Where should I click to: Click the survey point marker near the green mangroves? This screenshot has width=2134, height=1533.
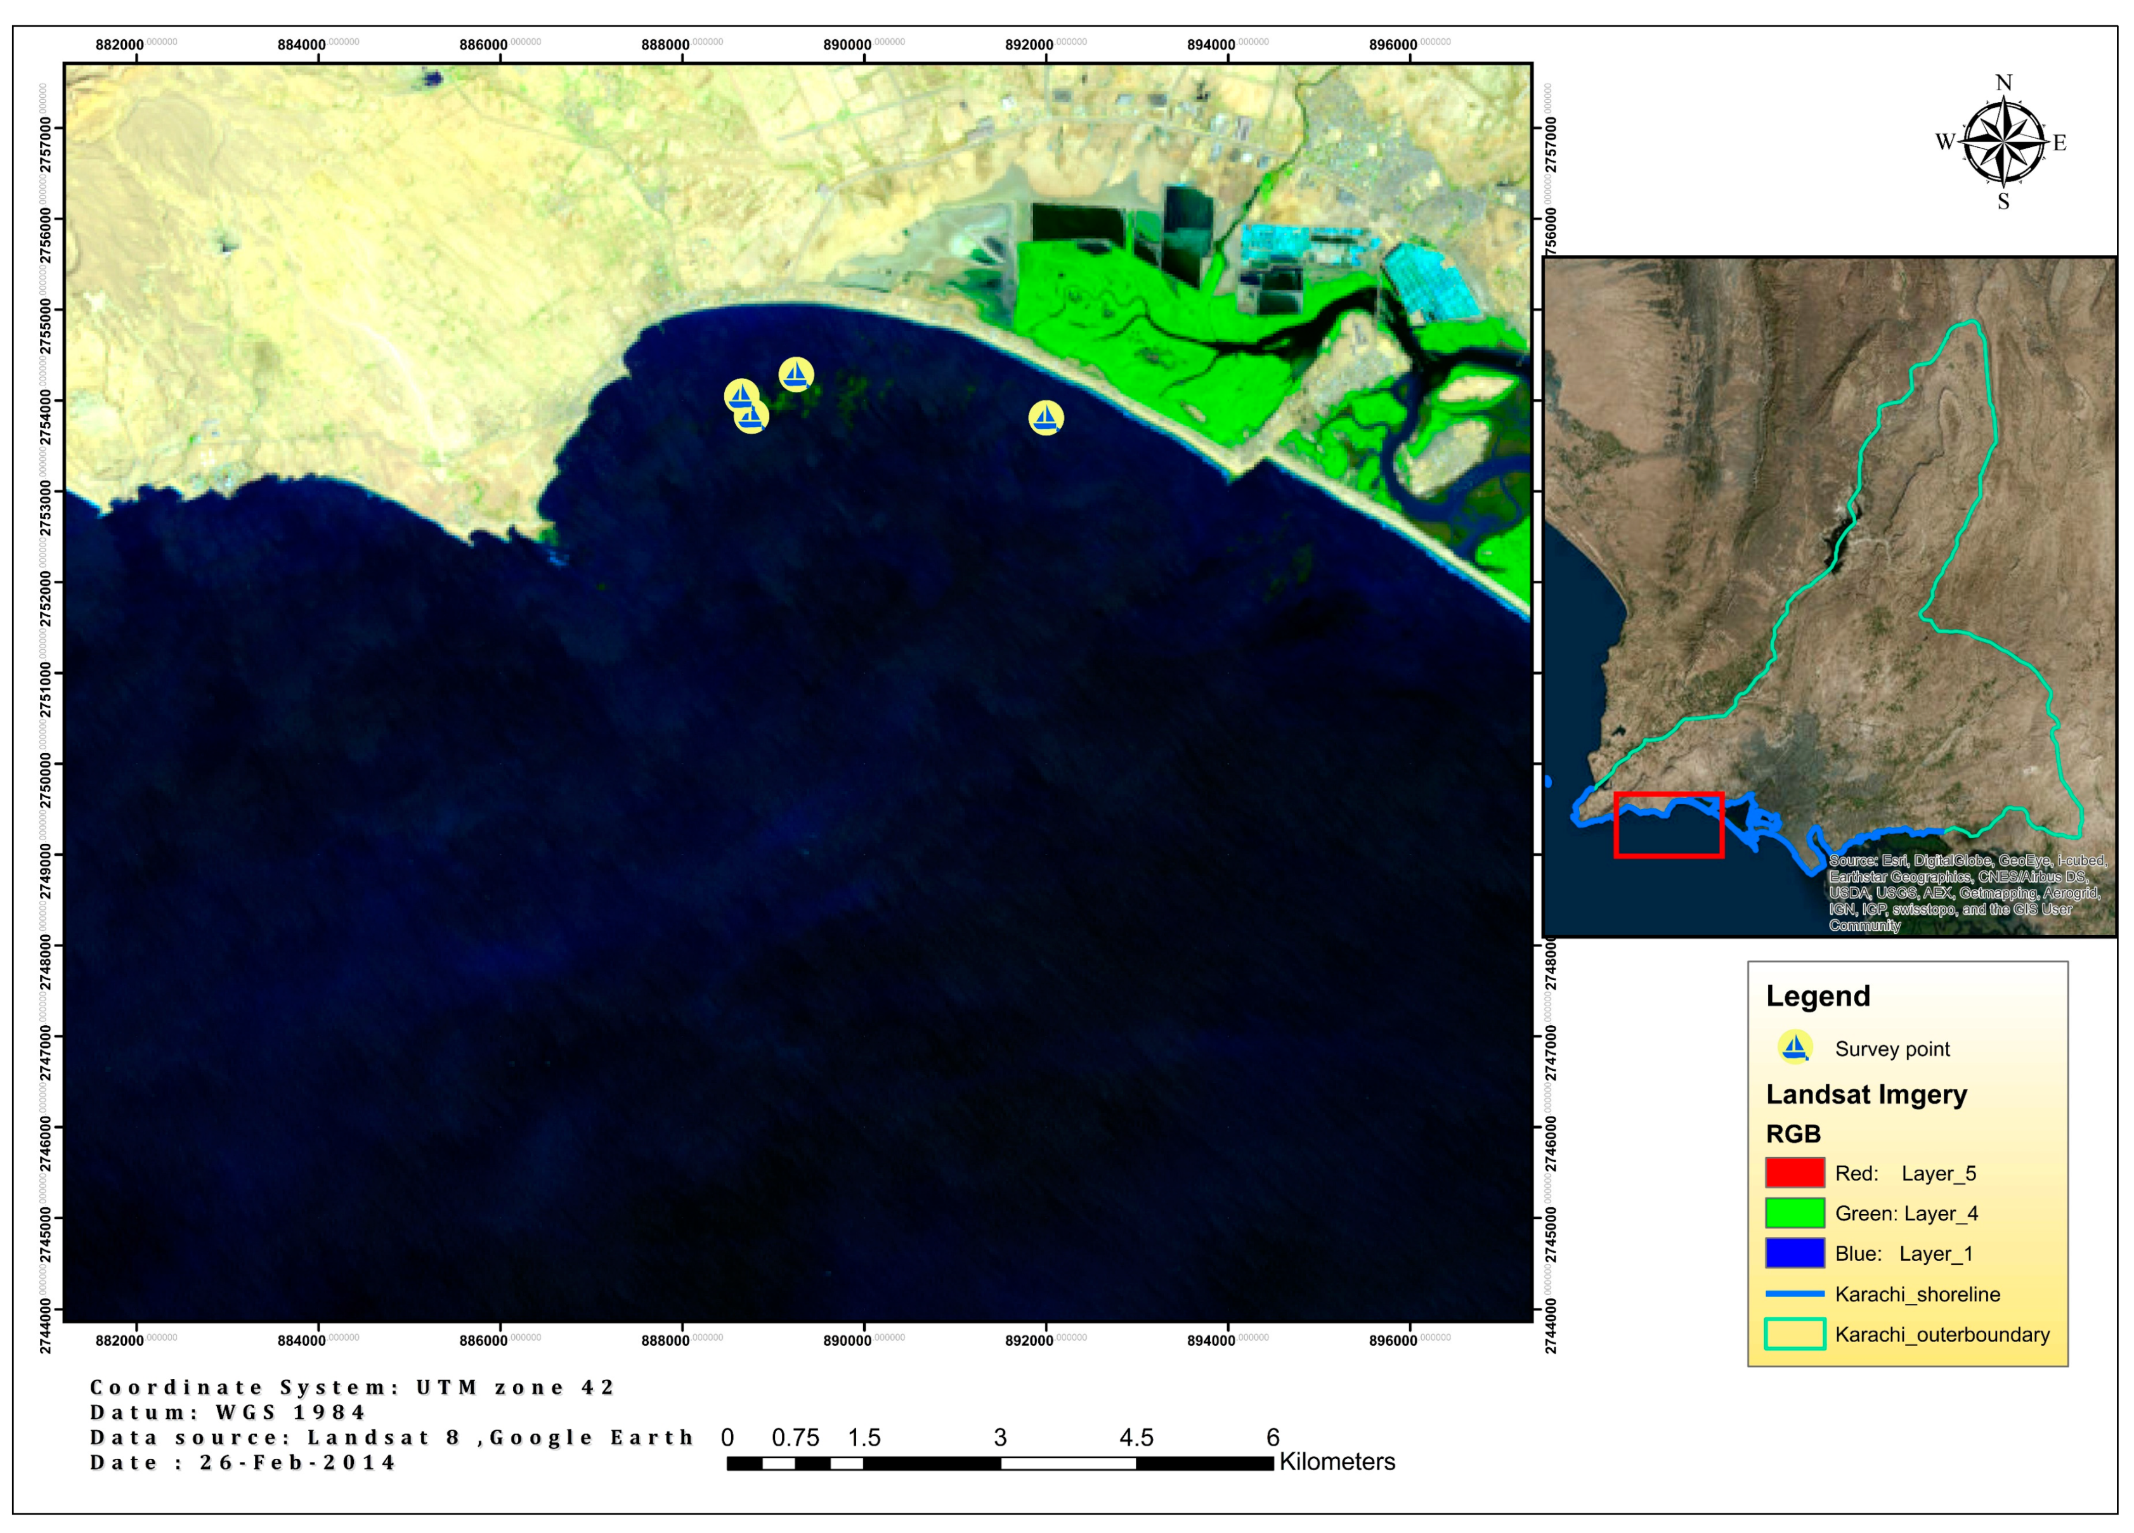[x=1047, y=418]
